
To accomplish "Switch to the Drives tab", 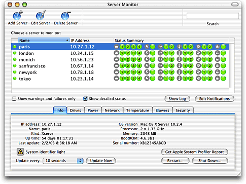I will pyautogui.click(x=76, y=111).
